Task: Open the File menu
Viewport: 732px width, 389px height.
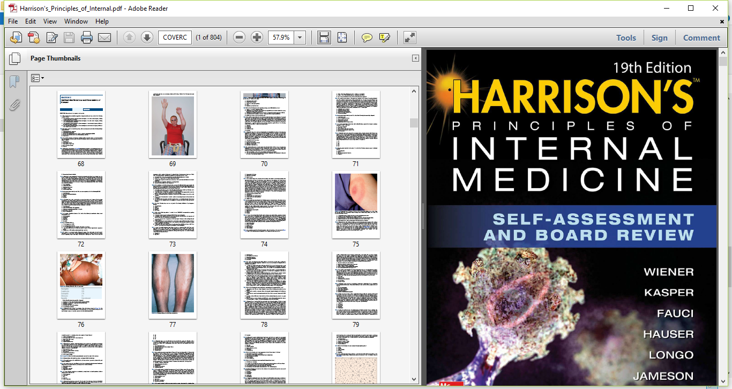Action: pos(13,21)
